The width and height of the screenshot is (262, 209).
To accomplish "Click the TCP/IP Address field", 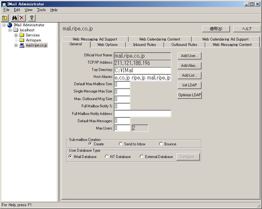I will (x=143, y=63).
